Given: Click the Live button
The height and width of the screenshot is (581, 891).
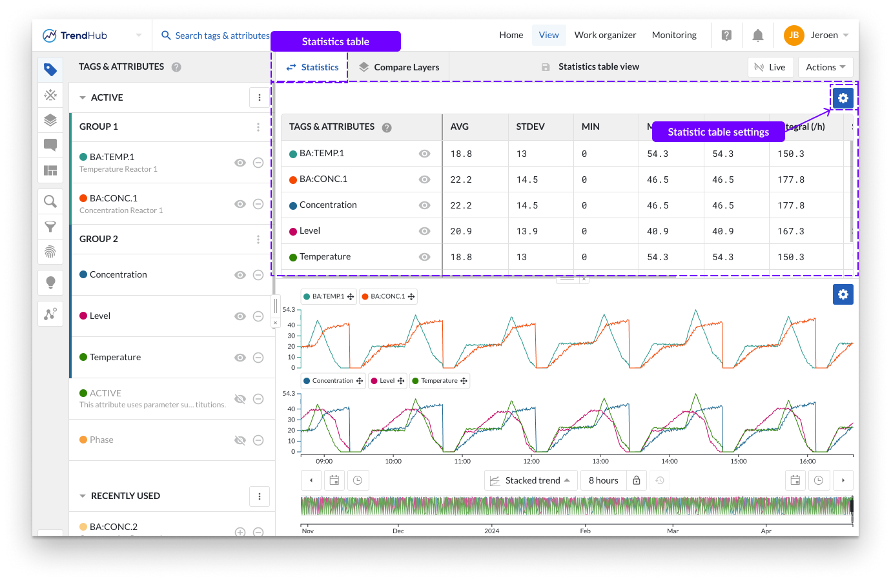Looking at the screenshot, I should [770, 67].
